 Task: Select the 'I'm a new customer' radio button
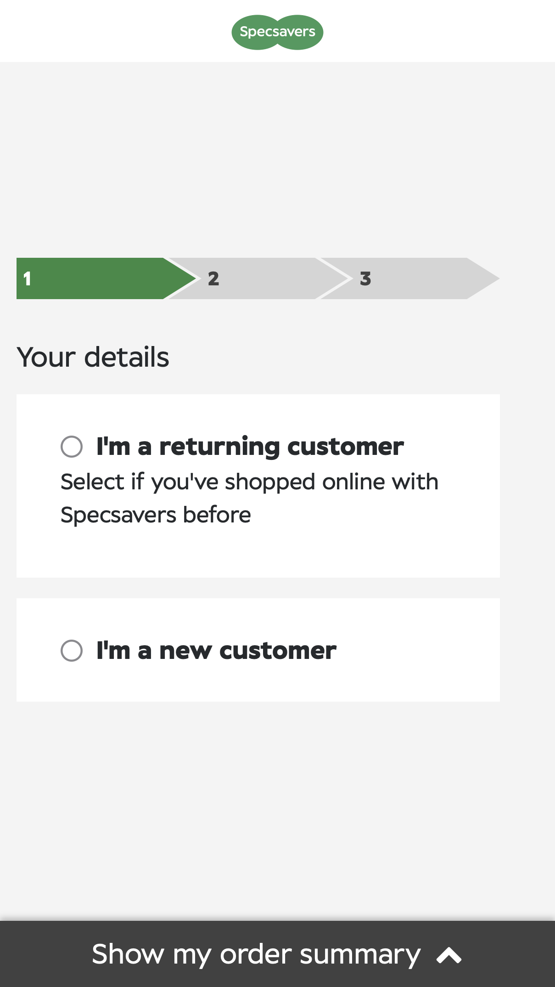click(72, 650)
